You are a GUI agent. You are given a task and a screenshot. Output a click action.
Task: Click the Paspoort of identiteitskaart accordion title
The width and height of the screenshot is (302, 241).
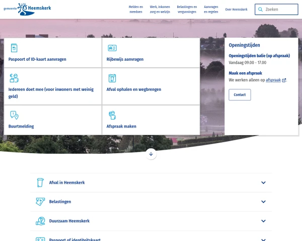pos(74,239)
